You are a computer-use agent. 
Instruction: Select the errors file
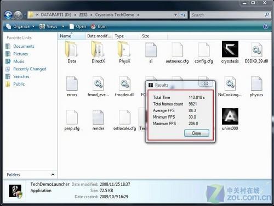72,86
